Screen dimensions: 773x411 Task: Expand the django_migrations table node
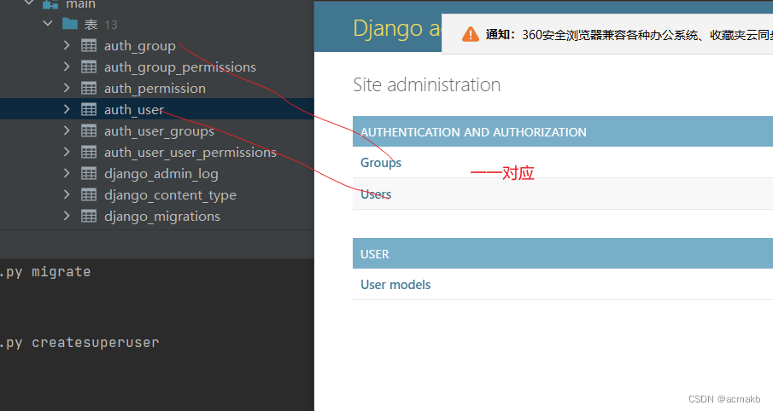[67, 216]
